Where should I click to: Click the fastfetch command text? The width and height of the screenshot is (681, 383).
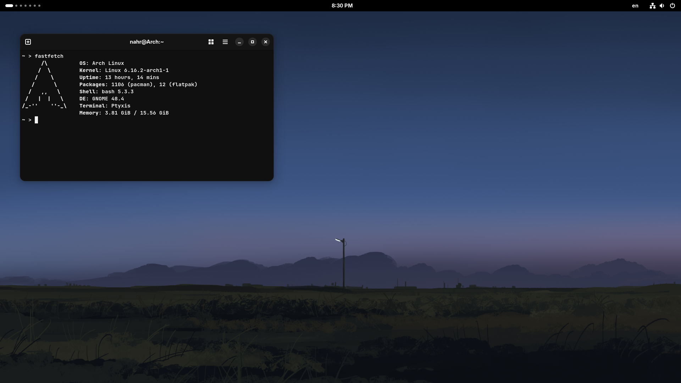click(49, 56)
